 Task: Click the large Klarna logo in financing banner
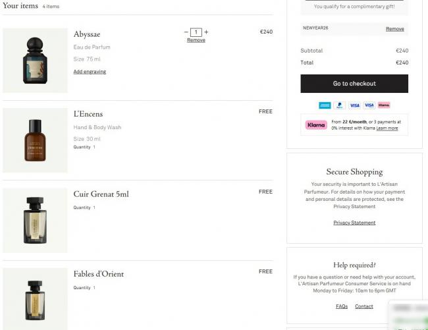pos(316,125)
